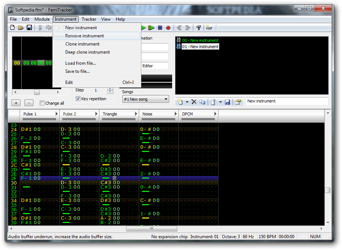
Task: Toggle the Change all checkbox
Action: (42, 103)
